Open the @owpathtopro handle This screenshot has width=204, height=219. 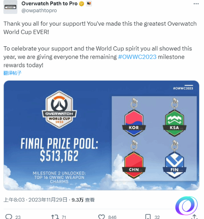39,11
